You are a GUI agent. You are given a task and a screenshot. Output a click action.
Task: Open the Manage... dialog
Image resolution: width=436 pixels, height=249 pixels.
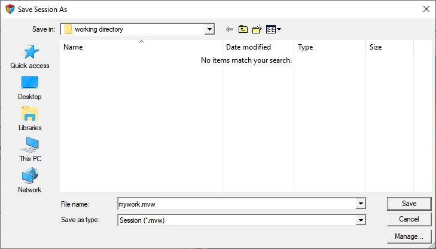coord(409,236)
